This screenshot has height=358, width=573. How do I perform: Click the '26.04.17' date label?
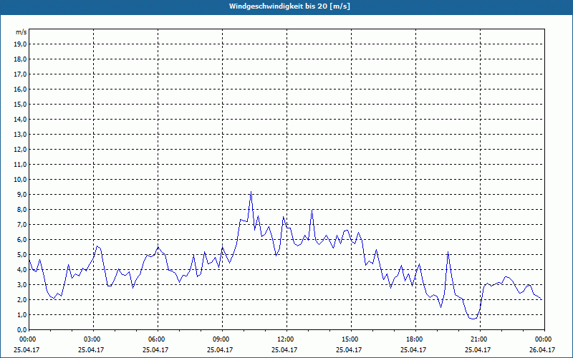[542, 349]
